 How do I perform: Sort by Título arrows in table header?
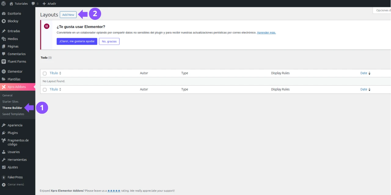(60, 73)
